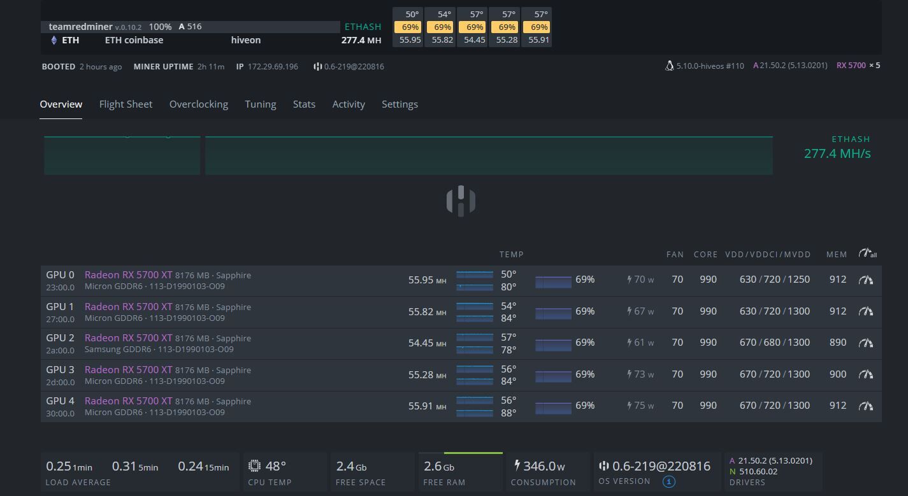Open GPU 4 overclock speedometer icon
908x496 pixels.
(866, 406)
